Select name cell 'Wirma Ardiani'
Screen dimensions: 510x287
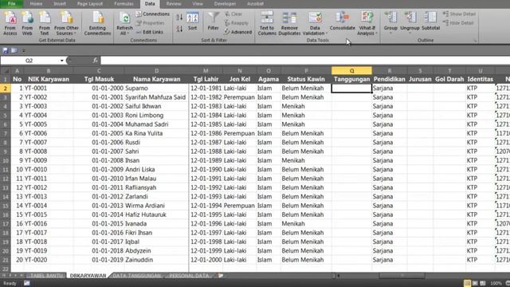pyautogui.click(x=156, y=206)
